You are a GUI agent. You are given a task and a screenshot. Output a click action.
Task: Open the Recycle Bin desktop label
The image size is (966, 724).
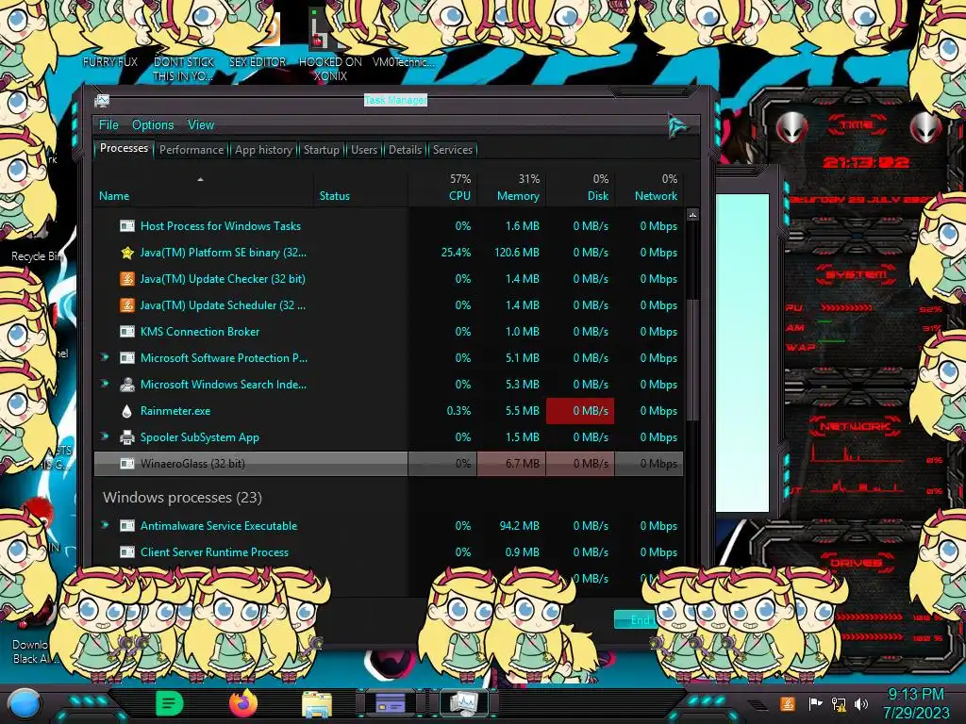click(37, 256)
